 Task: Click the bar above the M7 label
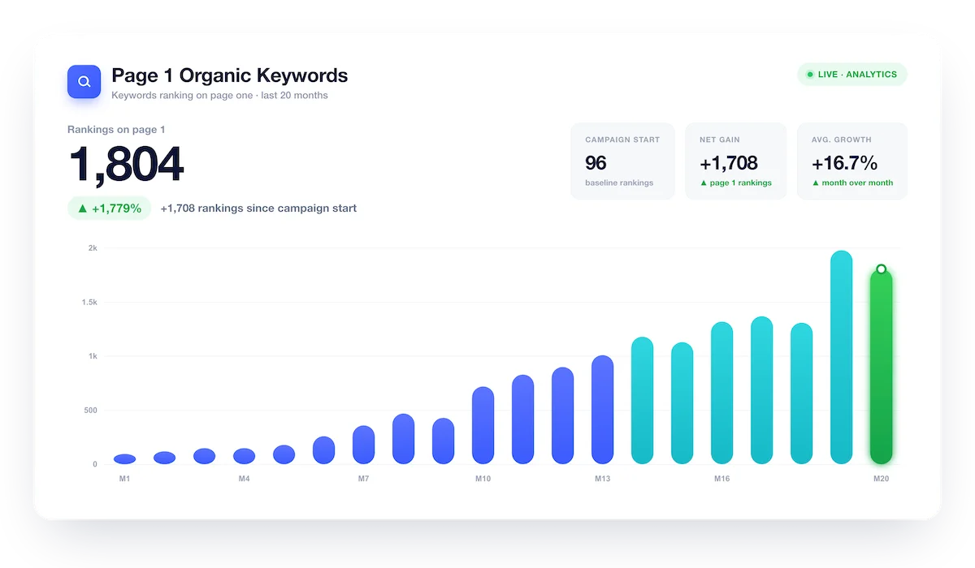pos(364,445)
